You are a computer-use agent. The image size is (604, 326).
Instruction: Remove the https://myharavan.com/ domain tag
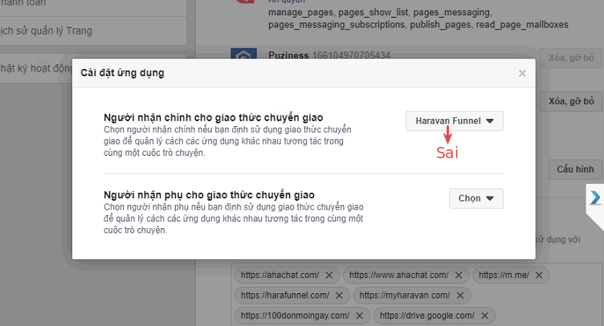(460, 295)
